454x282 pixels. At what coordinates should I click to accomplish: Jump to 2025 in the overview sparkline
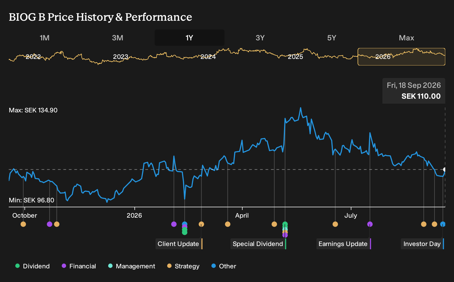pyautogui.click(x=296, y=57)
